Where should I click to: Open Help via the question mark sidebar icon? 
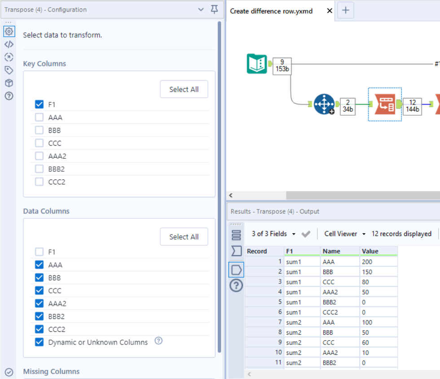(9, 96)
